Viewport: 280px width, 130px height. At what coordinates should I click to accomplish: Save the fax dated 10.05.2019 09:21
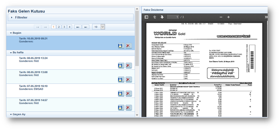(x=120, y=46)
